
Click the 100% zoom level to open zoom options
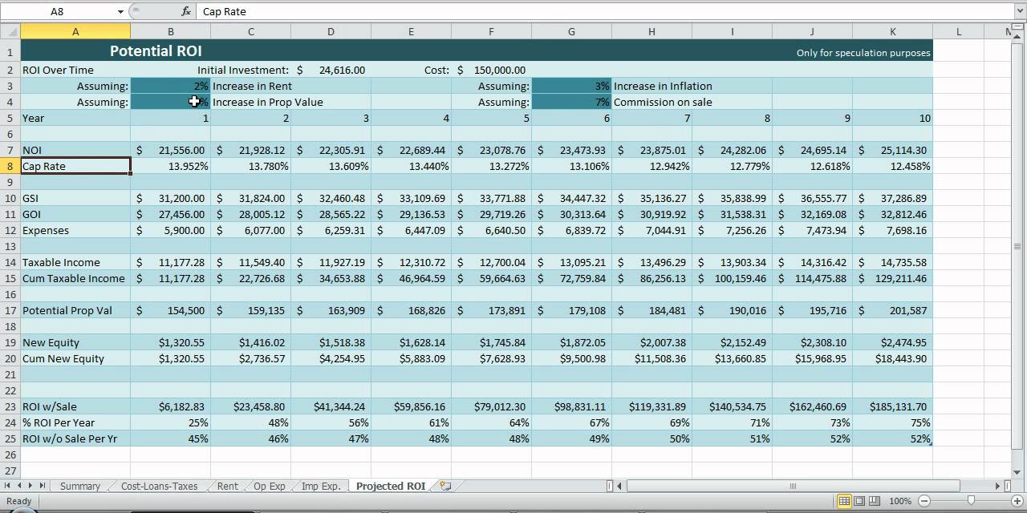899,501
